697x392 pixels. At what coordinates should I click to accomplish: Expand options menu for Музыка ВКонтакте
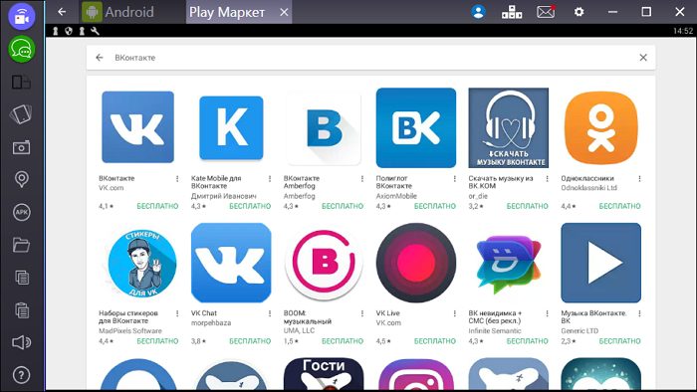click(x=639, y=313)
